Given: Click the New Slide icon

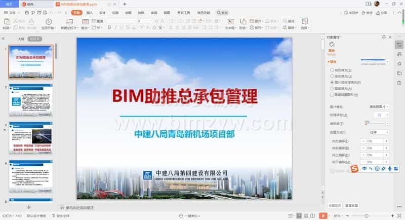Looking at the screenshot, I should [x=69, y=22].
